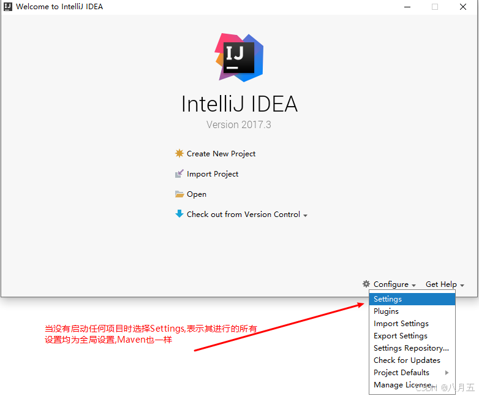Close the Welcome to IntelliJ IDEA window

tap(463, 7)
